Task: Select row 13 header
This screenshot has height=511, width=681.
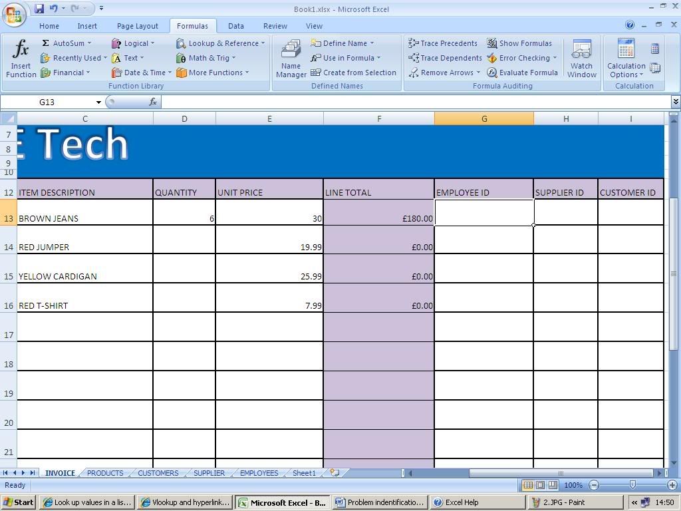Action: (x=8, y=212)
